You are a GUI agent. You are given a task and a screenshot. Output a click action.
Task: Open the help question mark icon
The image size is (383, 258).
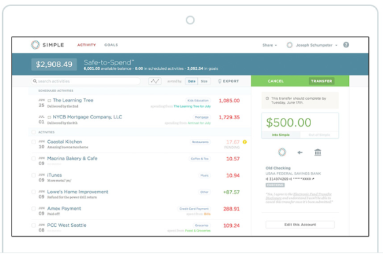346,45
